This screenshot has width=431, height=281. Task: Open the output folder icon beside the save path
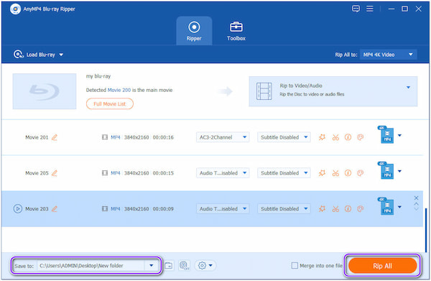[169, 266]
